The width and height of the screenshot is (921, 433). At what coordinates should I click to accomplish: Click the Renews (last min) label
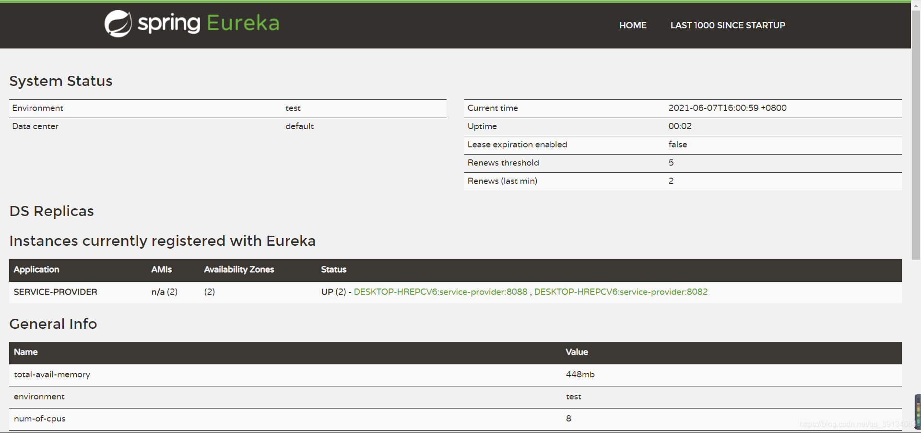pos(502,181)
